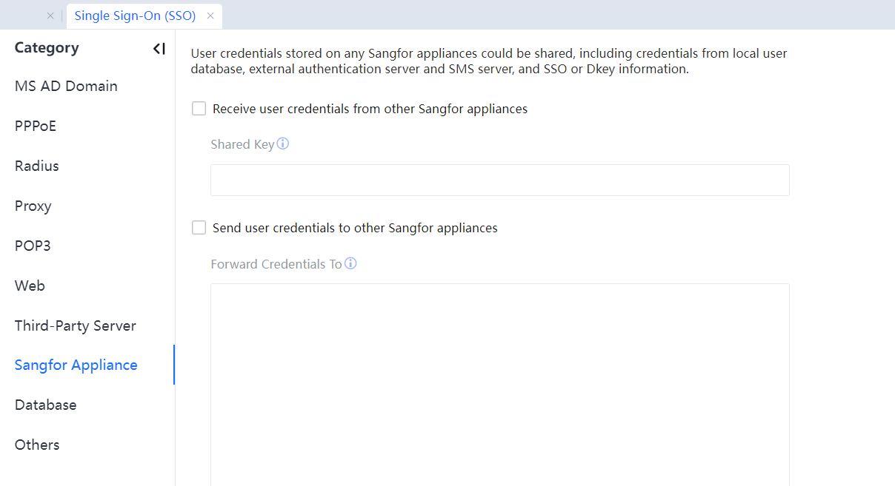Enable receiving credentials from other Sangfor appliances
The width and height of the screenshot is (895, 486).
click(x=199, y=109)
